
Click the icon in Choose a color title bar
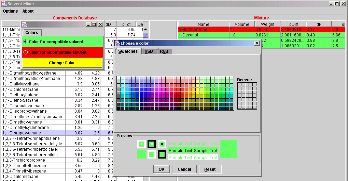coord(117,43)
